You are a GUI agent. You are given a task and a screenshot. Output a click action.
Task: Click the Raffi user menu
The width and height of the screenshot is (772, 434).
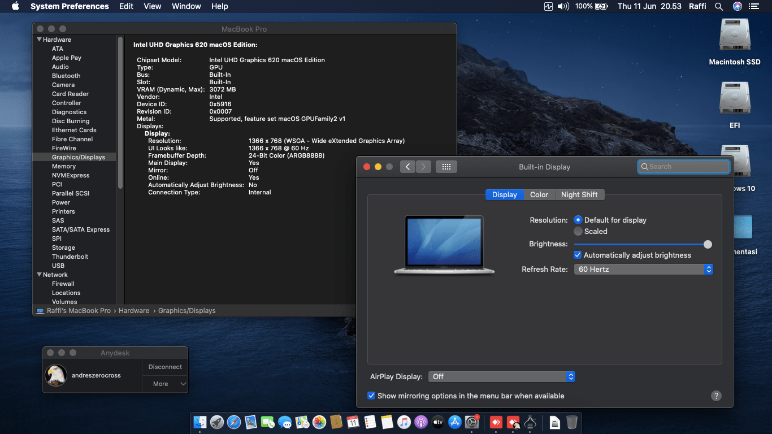(x=698, y=6)
